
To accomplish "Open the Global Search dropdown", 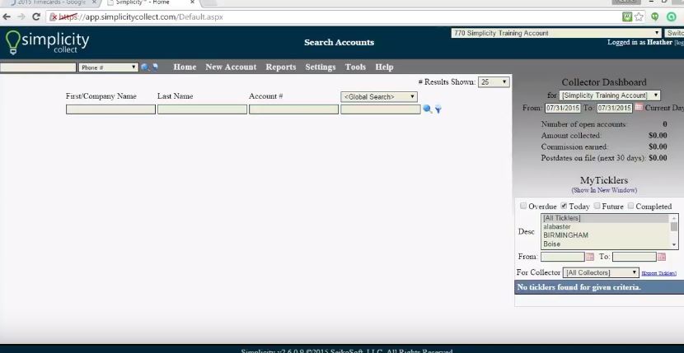I will pos(378,97).
